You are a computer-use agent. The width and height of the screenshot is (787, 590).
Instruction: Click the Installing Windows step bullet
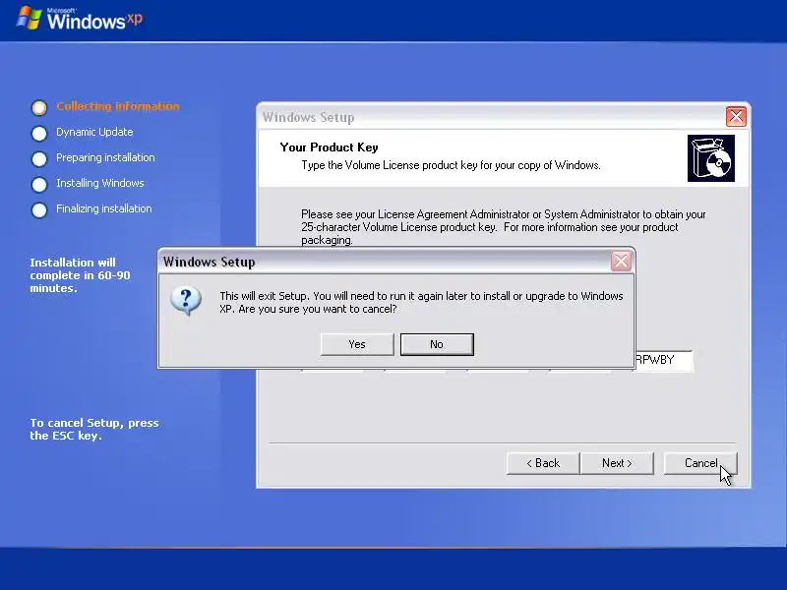click(x=39, y=184)
